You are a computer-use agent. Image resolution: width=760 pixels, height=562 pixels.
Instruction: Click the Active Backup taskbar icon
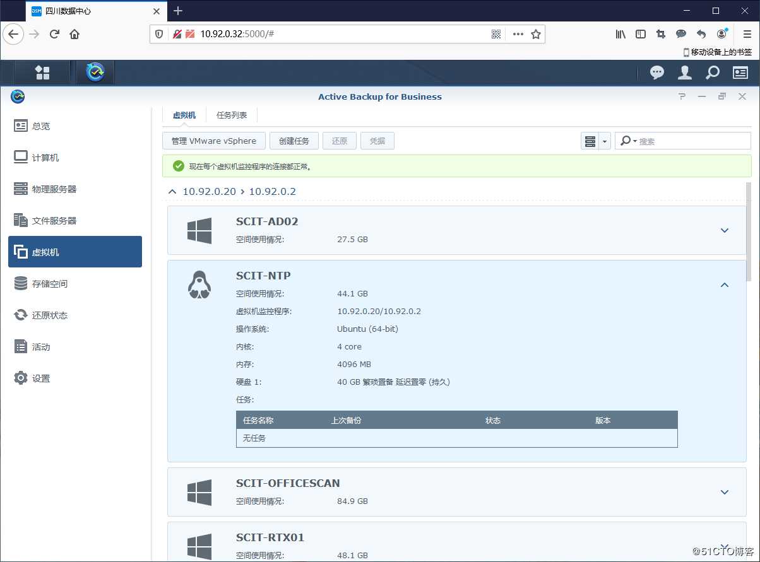tap(95, 73)
